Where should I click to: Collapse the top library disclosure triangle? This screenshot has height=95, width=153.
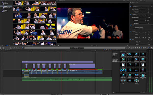click(1, 2)
